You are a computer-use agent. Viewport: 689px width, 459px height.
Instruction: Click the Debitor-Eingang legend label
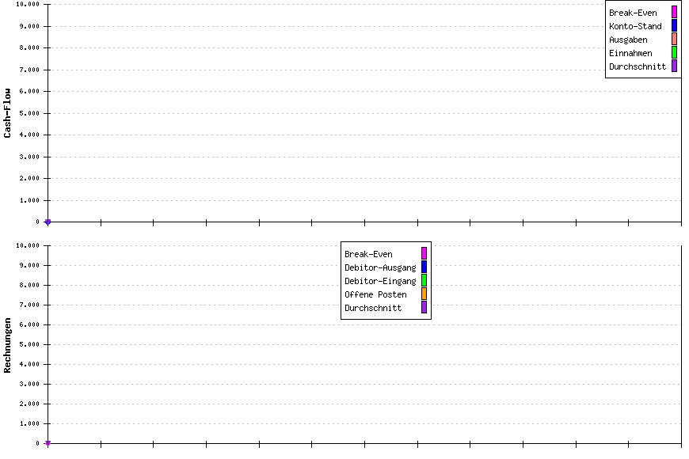[x=380, y=281]
